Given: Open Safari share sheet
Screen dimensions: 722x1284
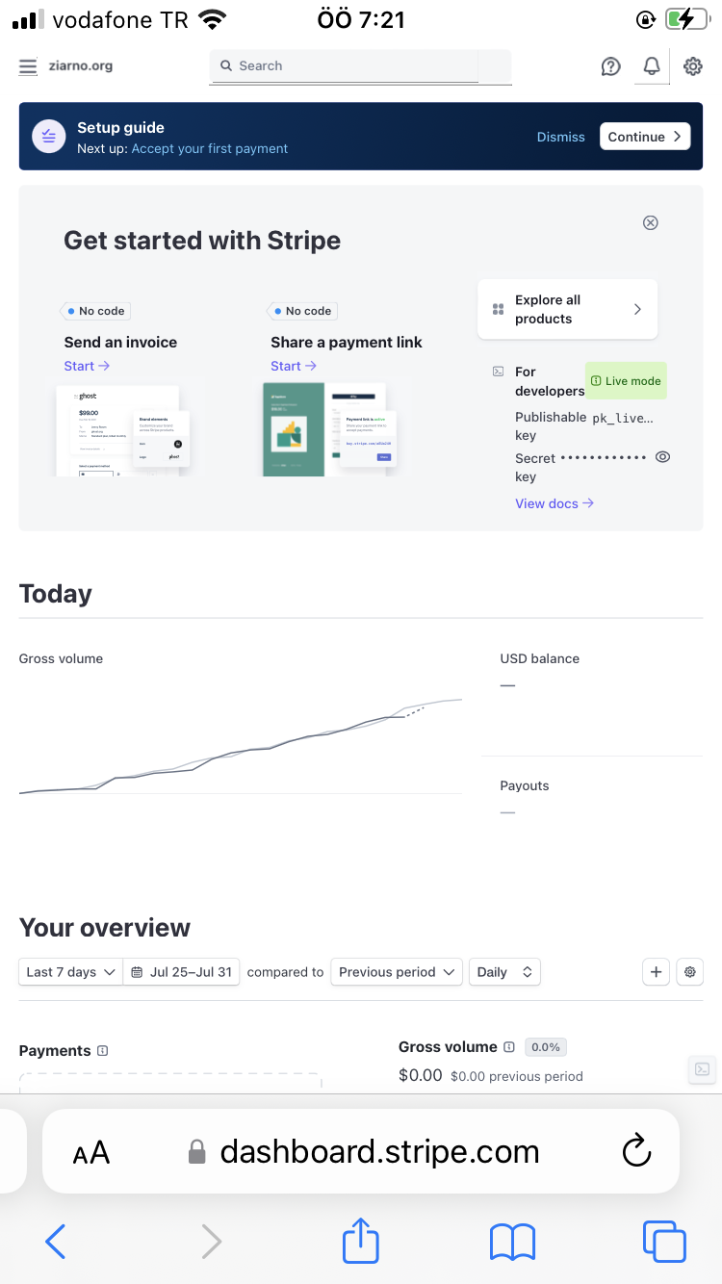Looking at the screenshot, I should 361,1240.
